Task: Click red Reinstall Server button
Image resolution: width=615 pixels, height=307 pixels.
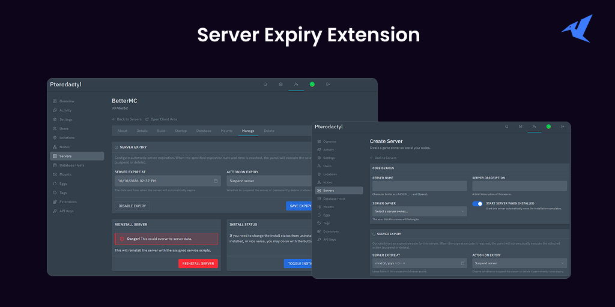Action: (198, 264)
